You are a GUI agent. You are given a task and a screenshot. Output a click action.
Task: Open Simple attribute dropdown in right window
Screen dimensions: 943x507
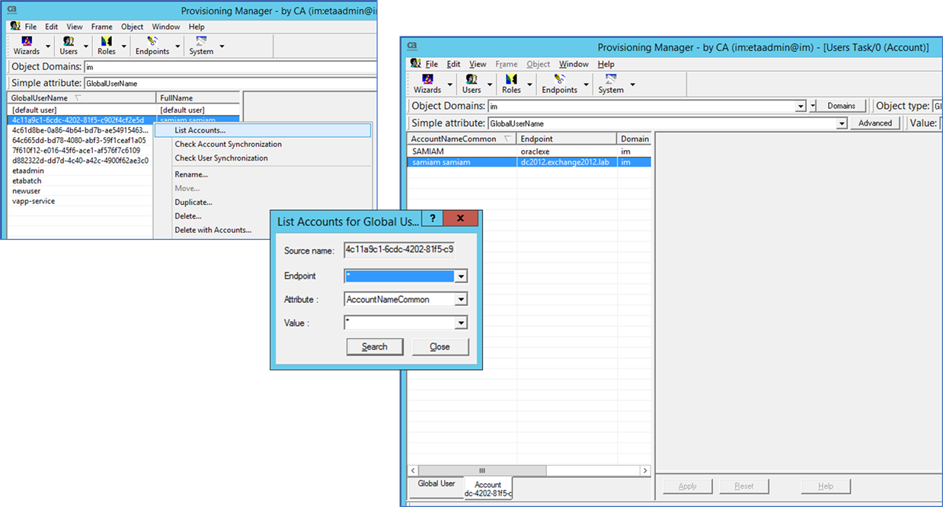842,123
